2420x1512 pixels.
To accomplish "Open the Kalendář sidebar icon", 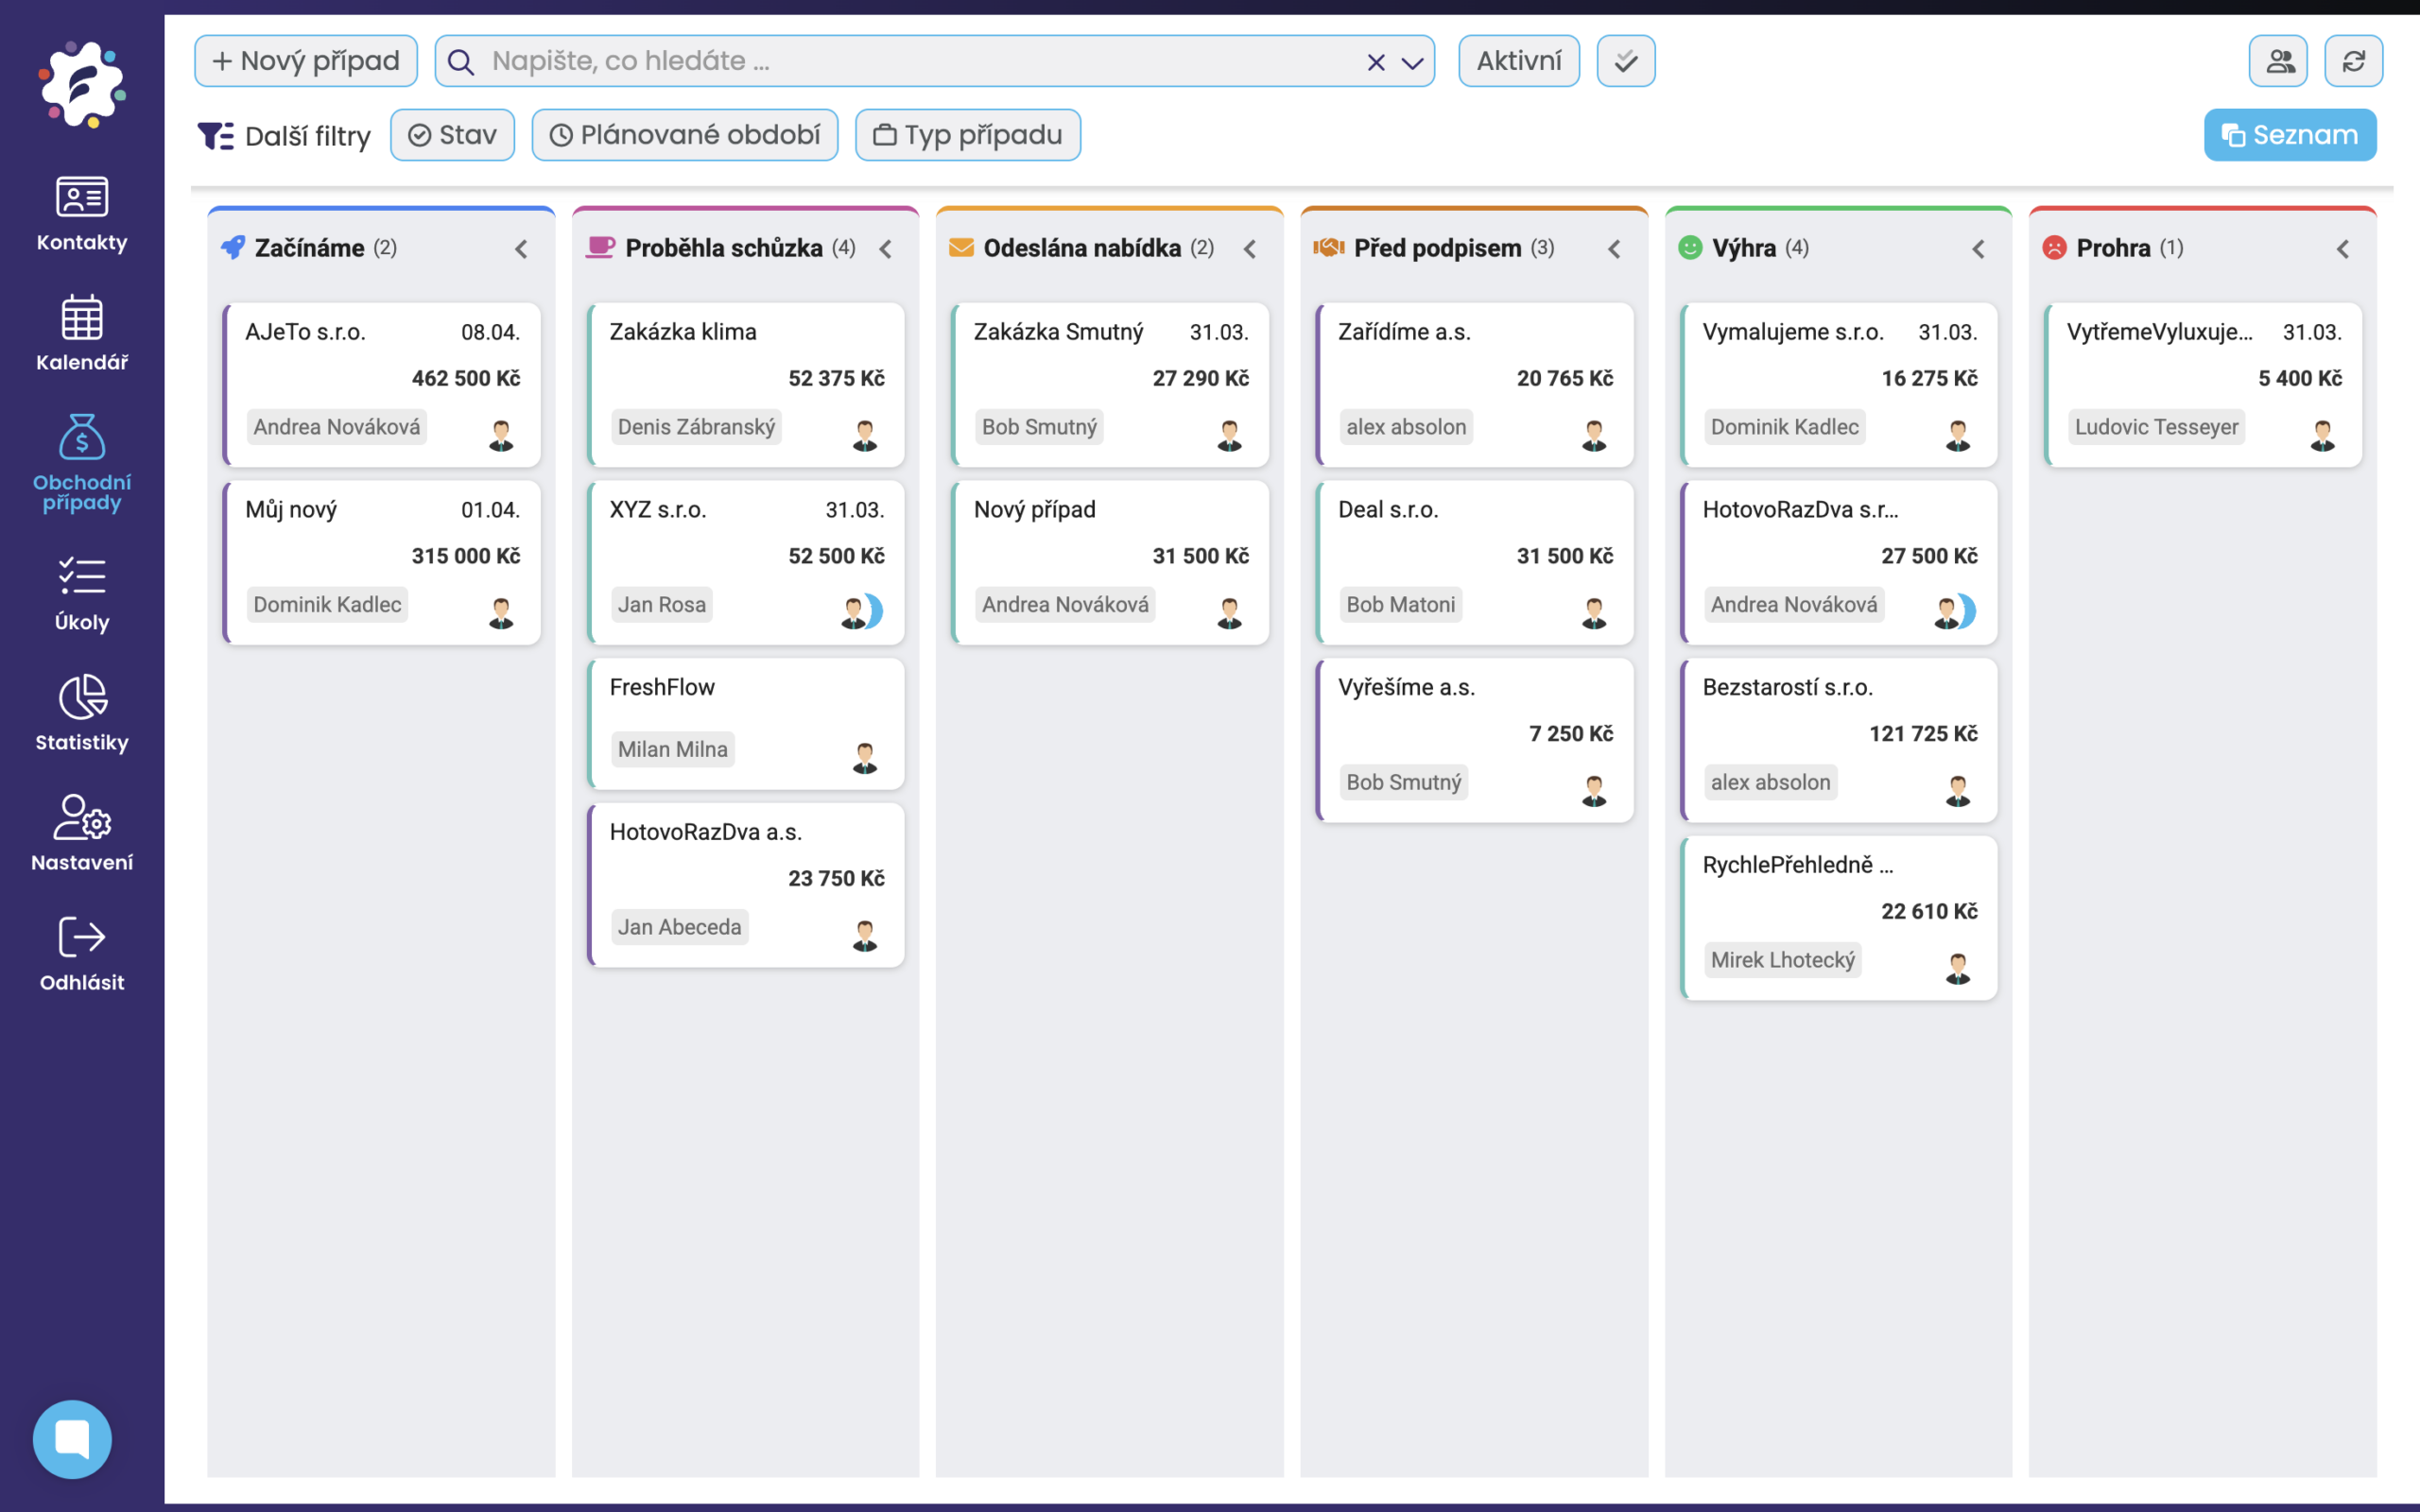I will (x=81, y=332).
